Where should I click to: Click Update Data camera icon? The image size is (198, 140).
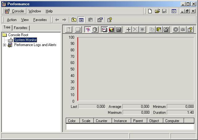pos(183,30)
